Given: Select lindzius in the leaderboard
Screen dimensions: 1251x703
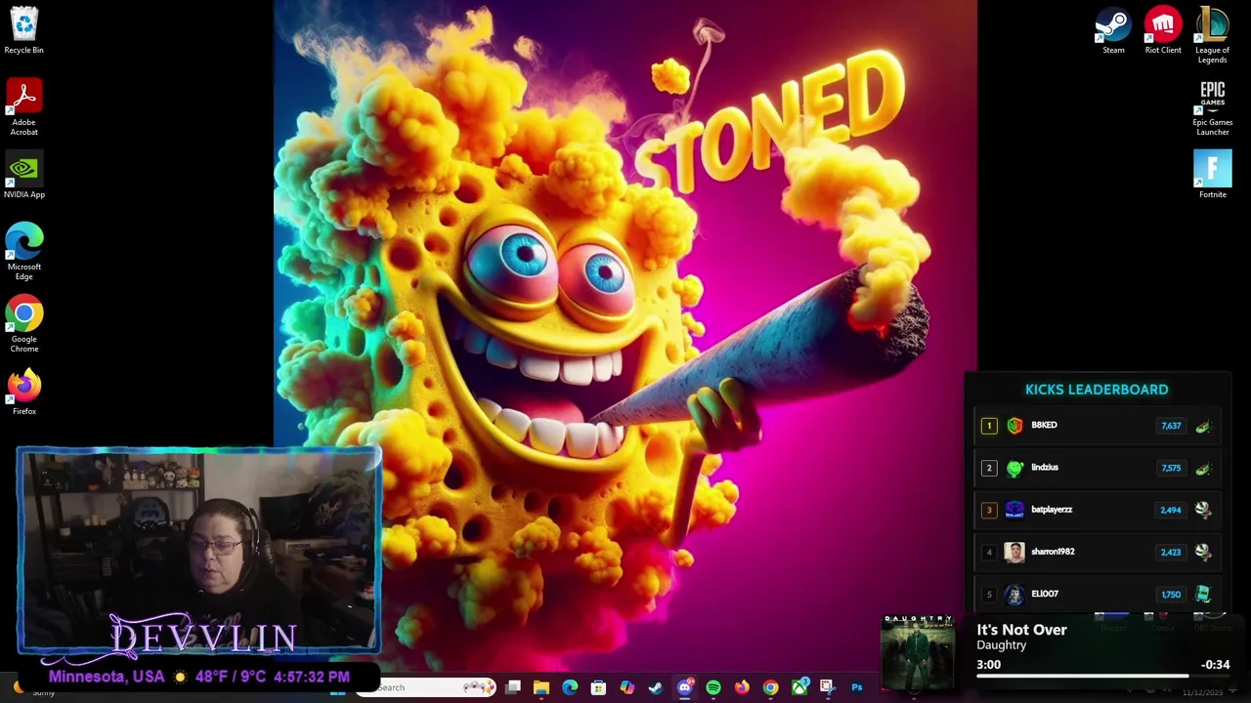Looking at the screenshot, I should (x=1097, y=468).
